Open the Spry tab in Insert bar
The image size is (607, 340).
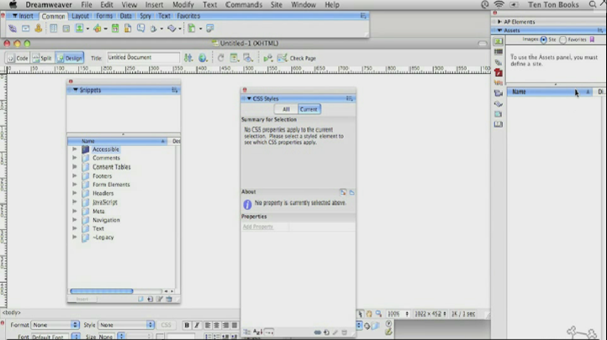tap(145, 16)
